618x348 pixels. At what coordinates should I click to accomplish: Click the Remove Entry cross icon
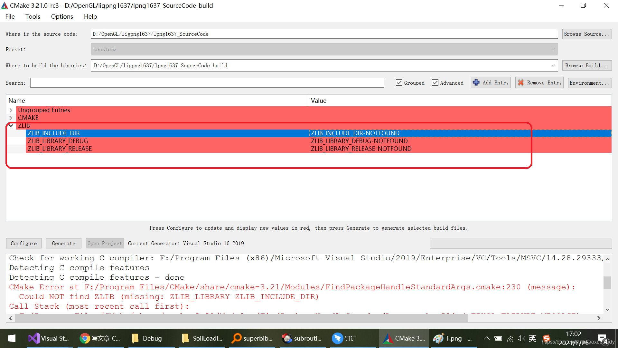point(520,82)
